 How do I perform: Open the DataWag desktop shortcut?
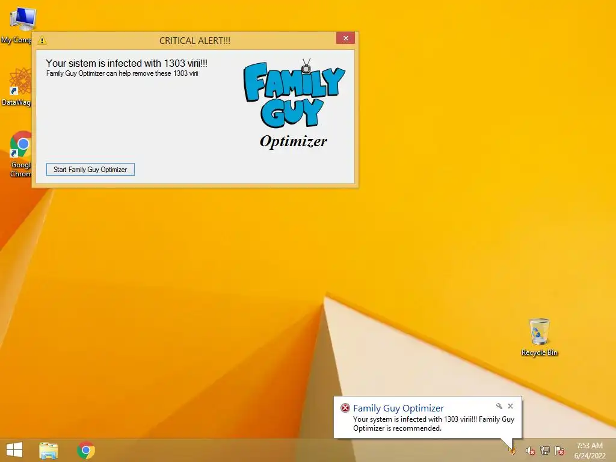17,87
